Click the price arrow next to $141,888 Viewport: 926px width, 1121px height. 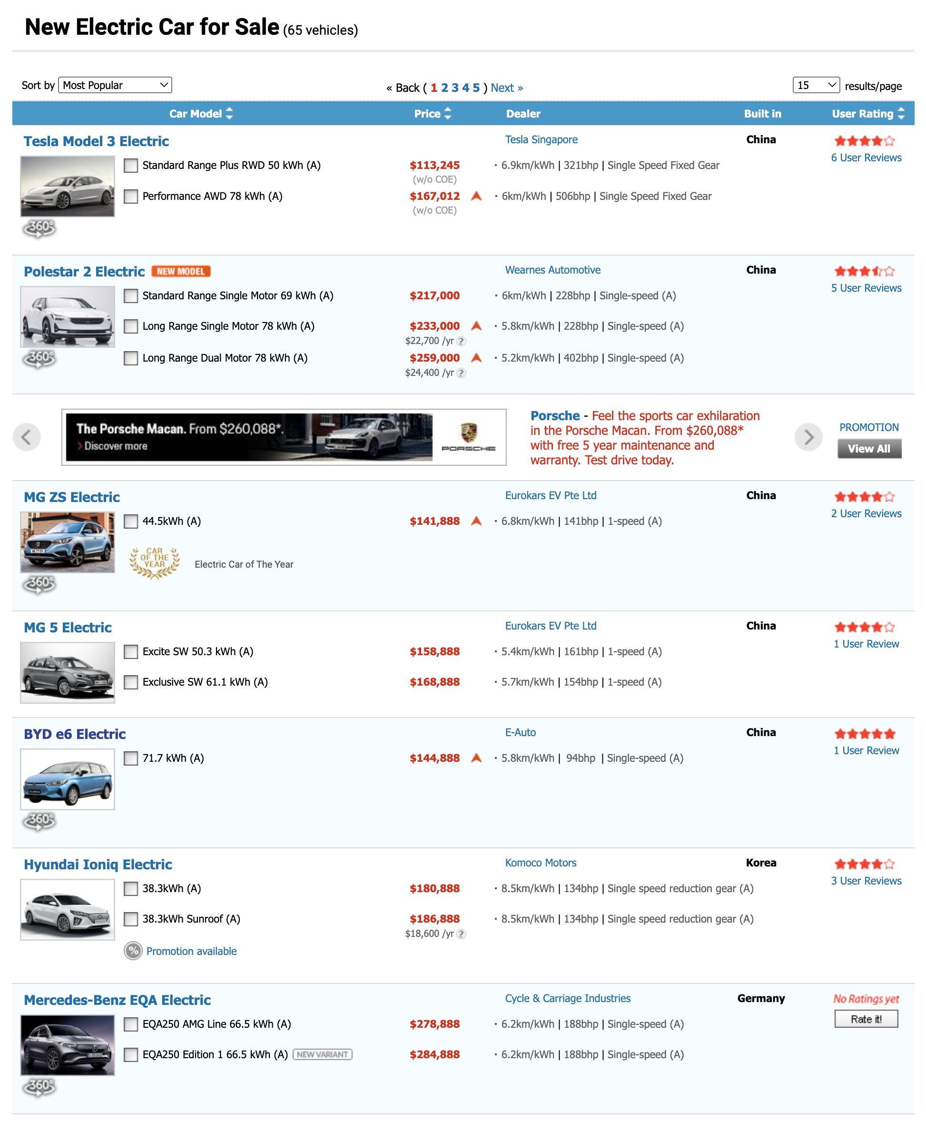pos(476,521)
